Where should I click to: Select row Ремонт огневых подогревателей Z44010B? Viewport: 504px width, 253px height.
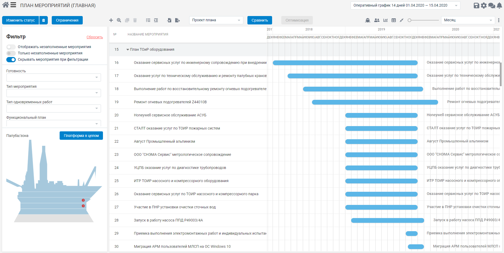pyautogui.click(x=188, y=102)
